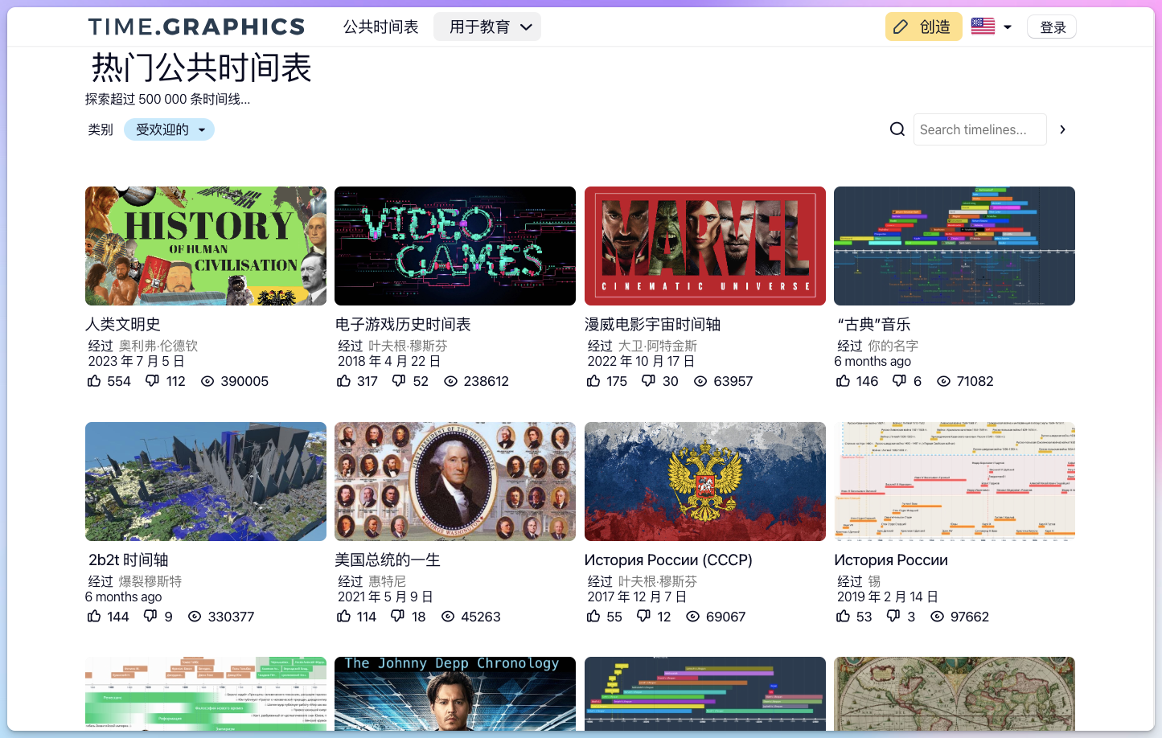The image size is (1162, 738).
Task: Click the TIME.GRAPHICS logo
Action: pos(196,27)
